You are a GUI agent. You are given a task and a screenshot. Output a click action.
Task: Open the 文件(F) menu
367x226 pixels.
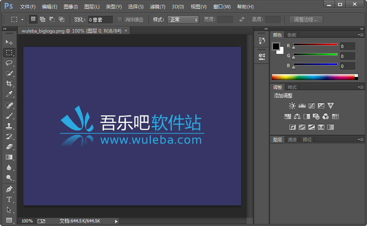pyautogui.click(x=28, y=7)
